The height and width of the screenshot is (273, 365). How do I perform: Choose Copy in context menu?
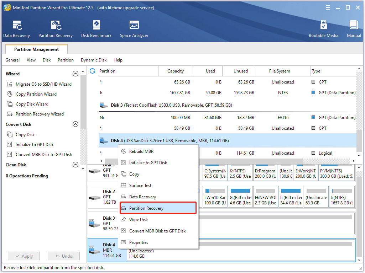coord(158,174)
